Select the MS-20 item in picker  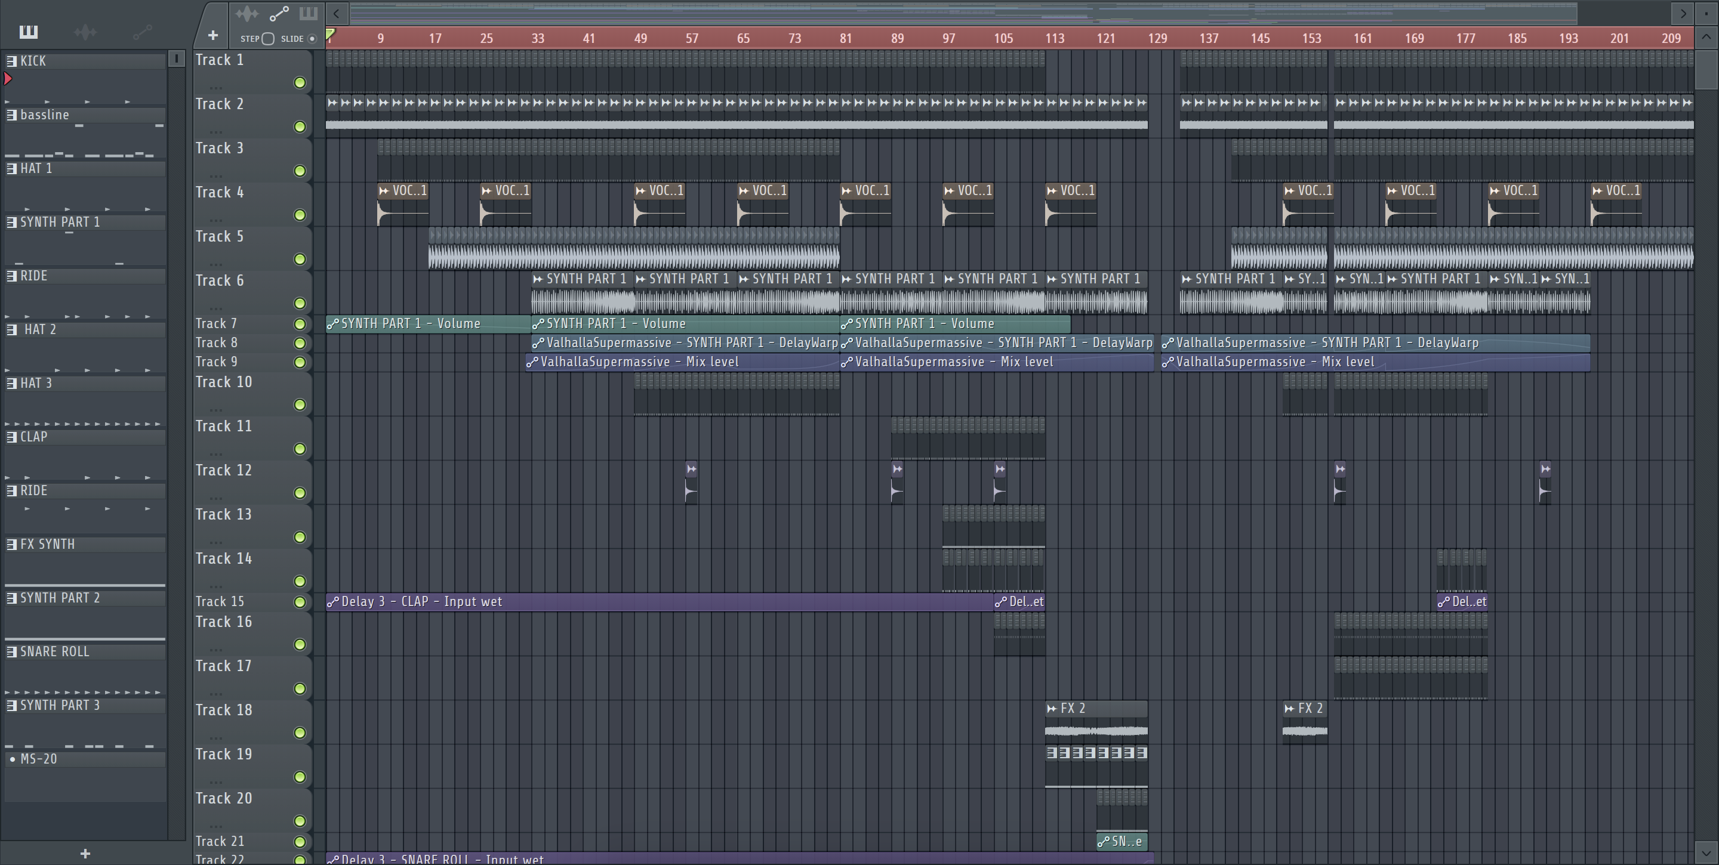(x=85, y=759)
